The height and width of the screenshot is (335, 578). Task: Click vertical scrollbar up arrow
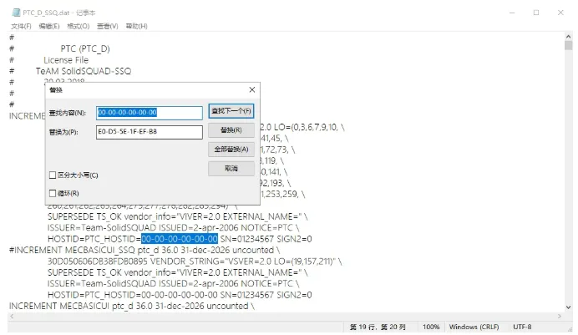click(568, 37)
